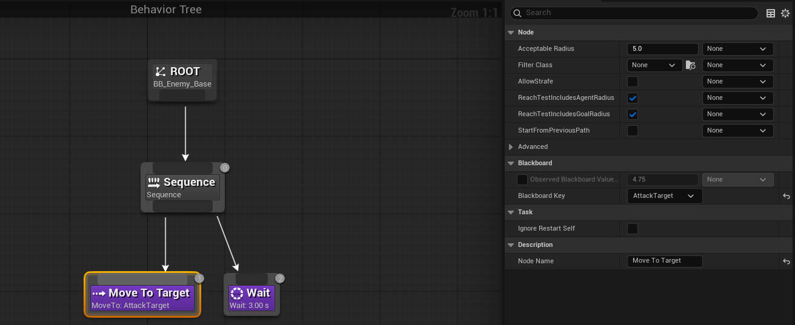The image size is (795, 325).
Task: Reset Node Name using the revert arrow
Action: (x=786, y=261)
